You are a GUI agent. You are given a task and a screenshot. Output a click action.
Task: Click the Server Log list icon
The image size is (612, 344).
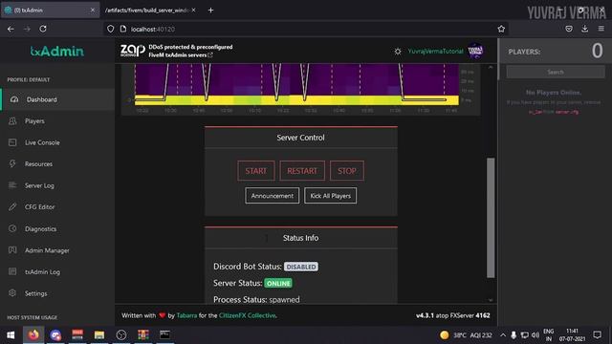pos(12,185)
